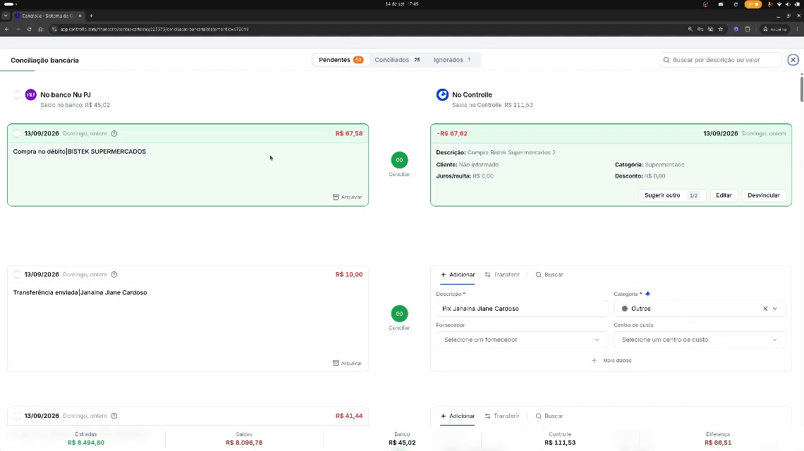
Task: Close the bank reconciliation view
Action: point(793,60)
